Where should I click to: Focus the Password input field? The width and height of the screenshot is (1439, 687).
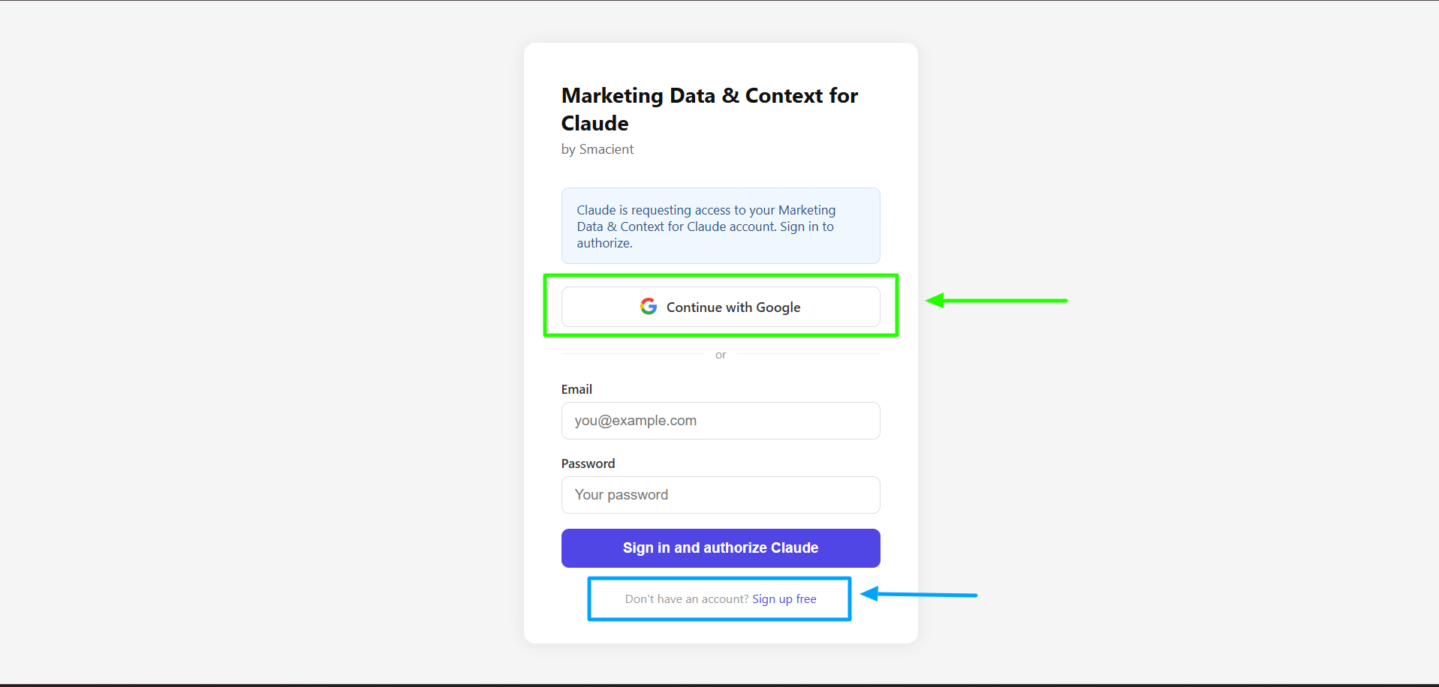pyautogui.click(x=721, y=495)
